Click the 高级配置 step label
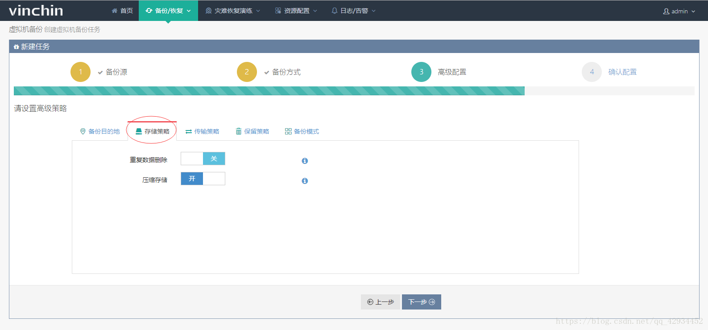708x330 pixels. tap(452, 72)
